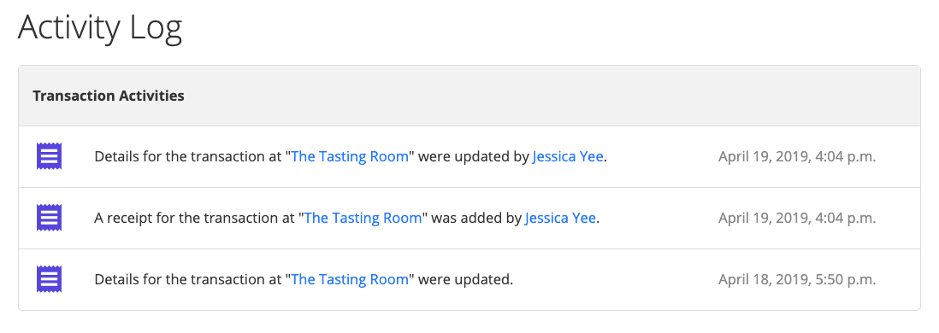Click "were updated." text in April 18 entry
The height and width of the screenshot is (333, 939).
pyautogui.click(x=465, y=279)
